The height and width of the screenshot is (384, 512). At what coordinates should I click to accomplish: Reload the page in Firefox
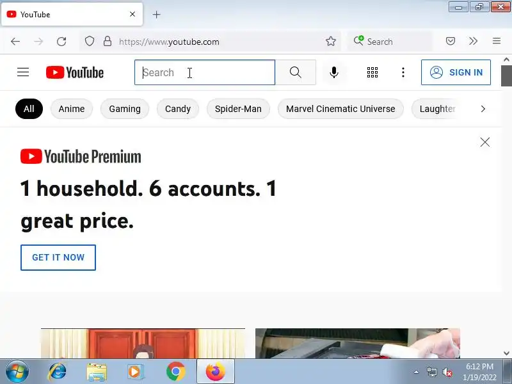click(x=61, y=42)
